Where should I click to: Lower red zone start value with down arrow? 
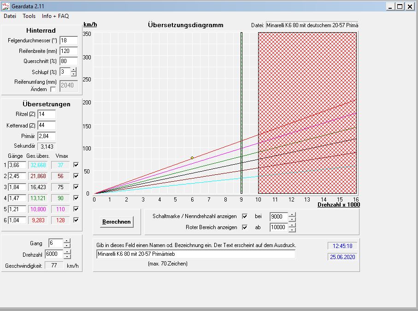pos(292,230)
